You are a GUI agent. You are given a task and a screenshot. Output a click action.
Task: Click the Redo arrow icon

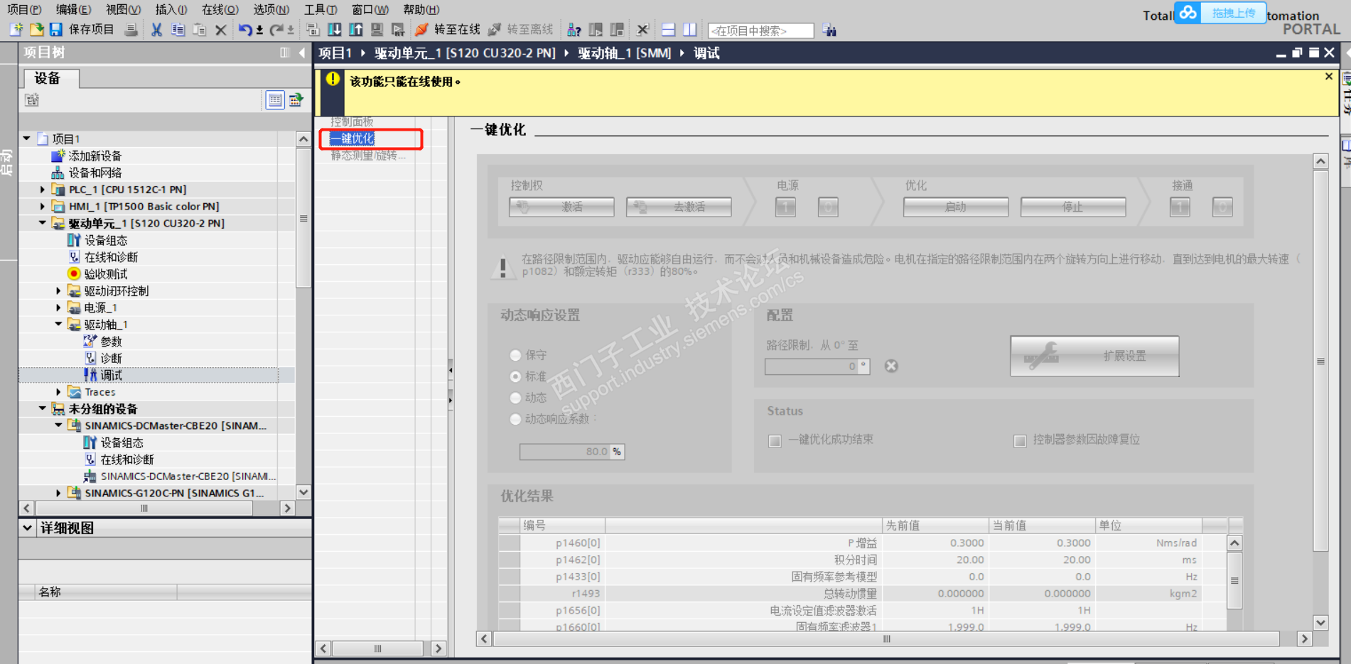[276, 30]
